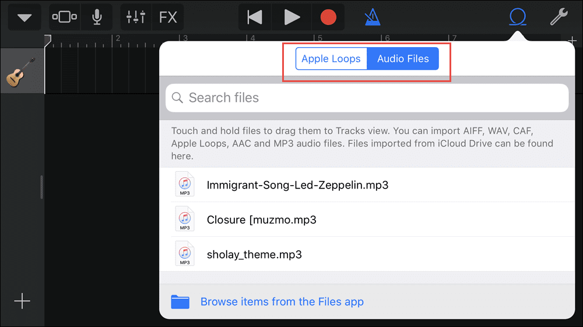Screen dimensions: 583x327
Task: Start recording with the red Record button
Action: point(328,17)
